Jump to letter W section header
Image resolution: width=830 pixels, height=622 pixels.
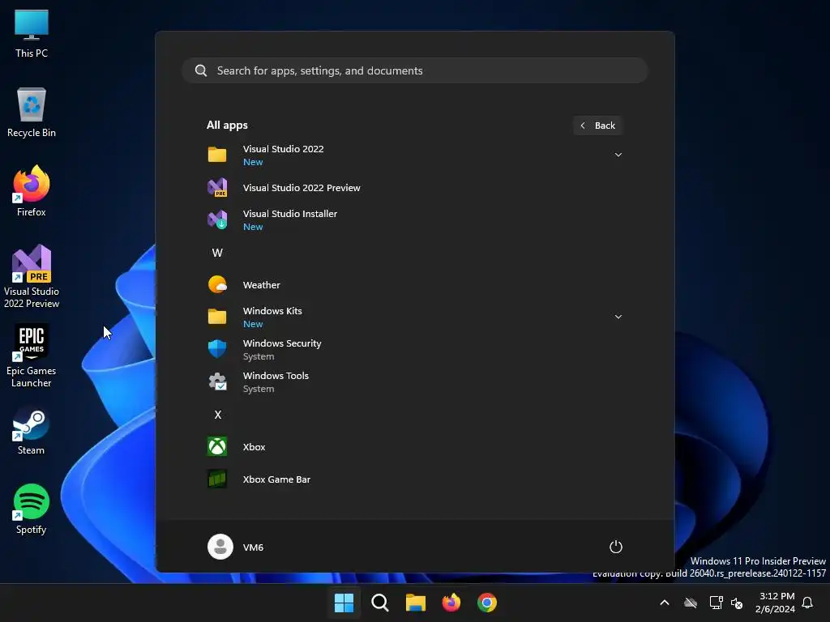coord(217,253)
